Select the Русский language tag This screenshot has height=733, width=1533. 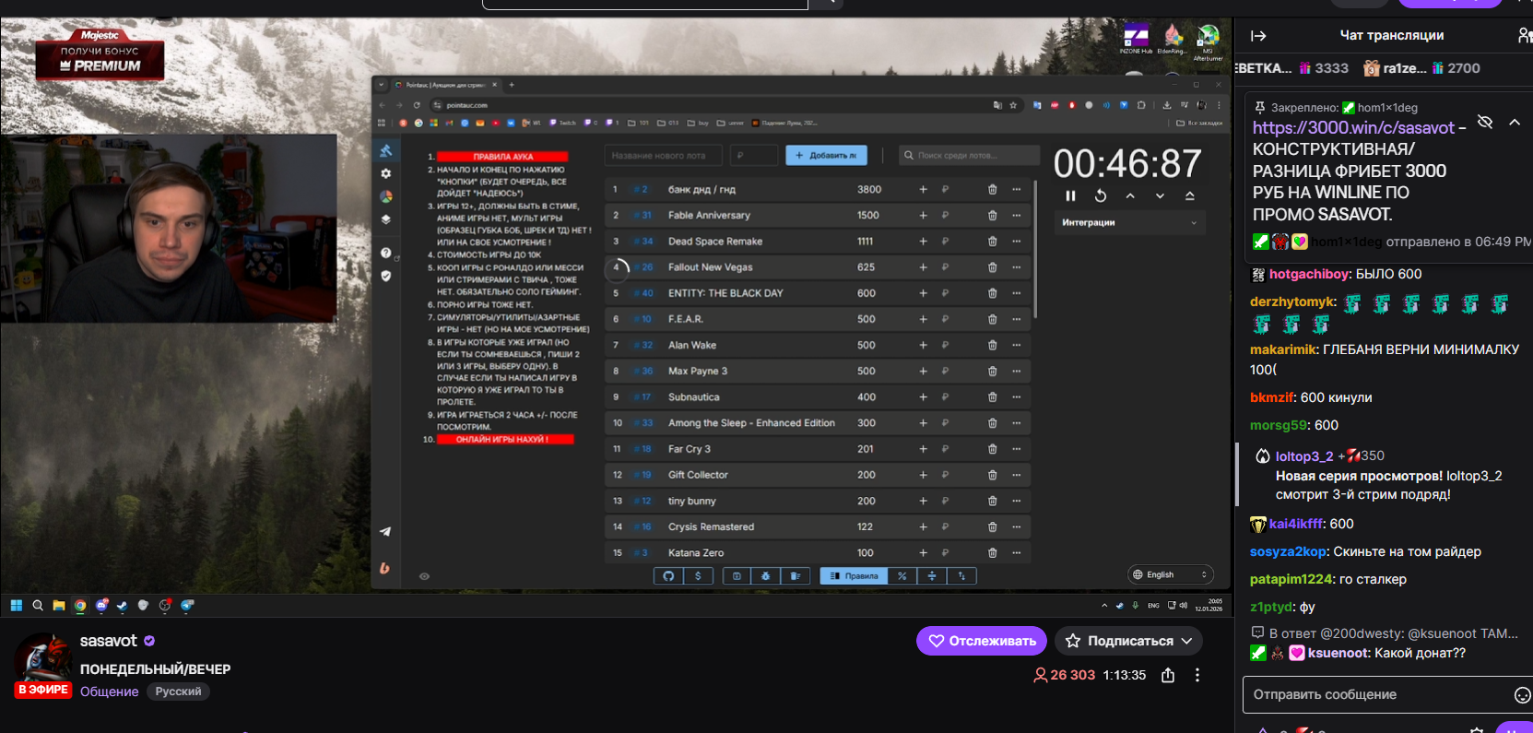pos(178,692)
